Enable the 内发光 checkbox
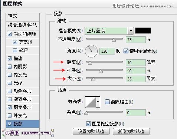The width and height of the screenshot is (177, 139). tap(10, 75)
